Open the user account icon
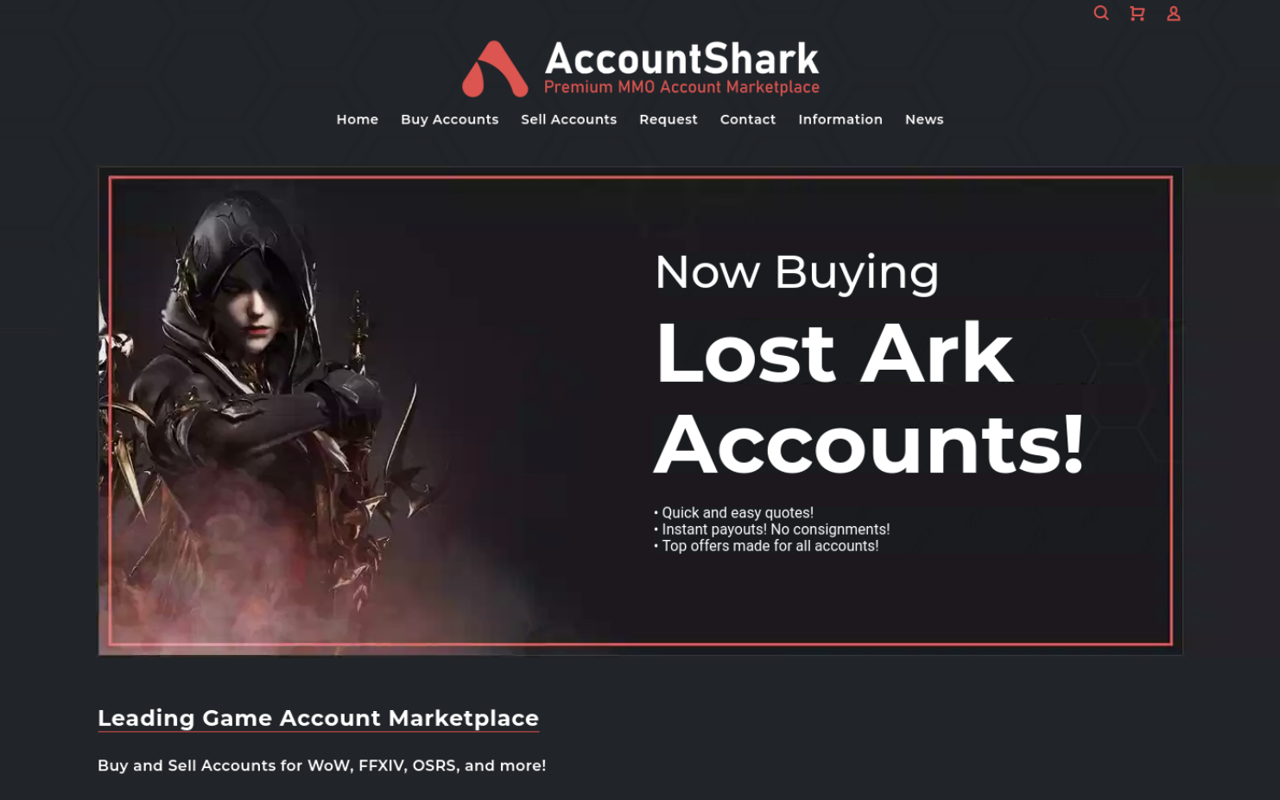The width and height of the screenshot is (1280, 800). (1173, 13)
